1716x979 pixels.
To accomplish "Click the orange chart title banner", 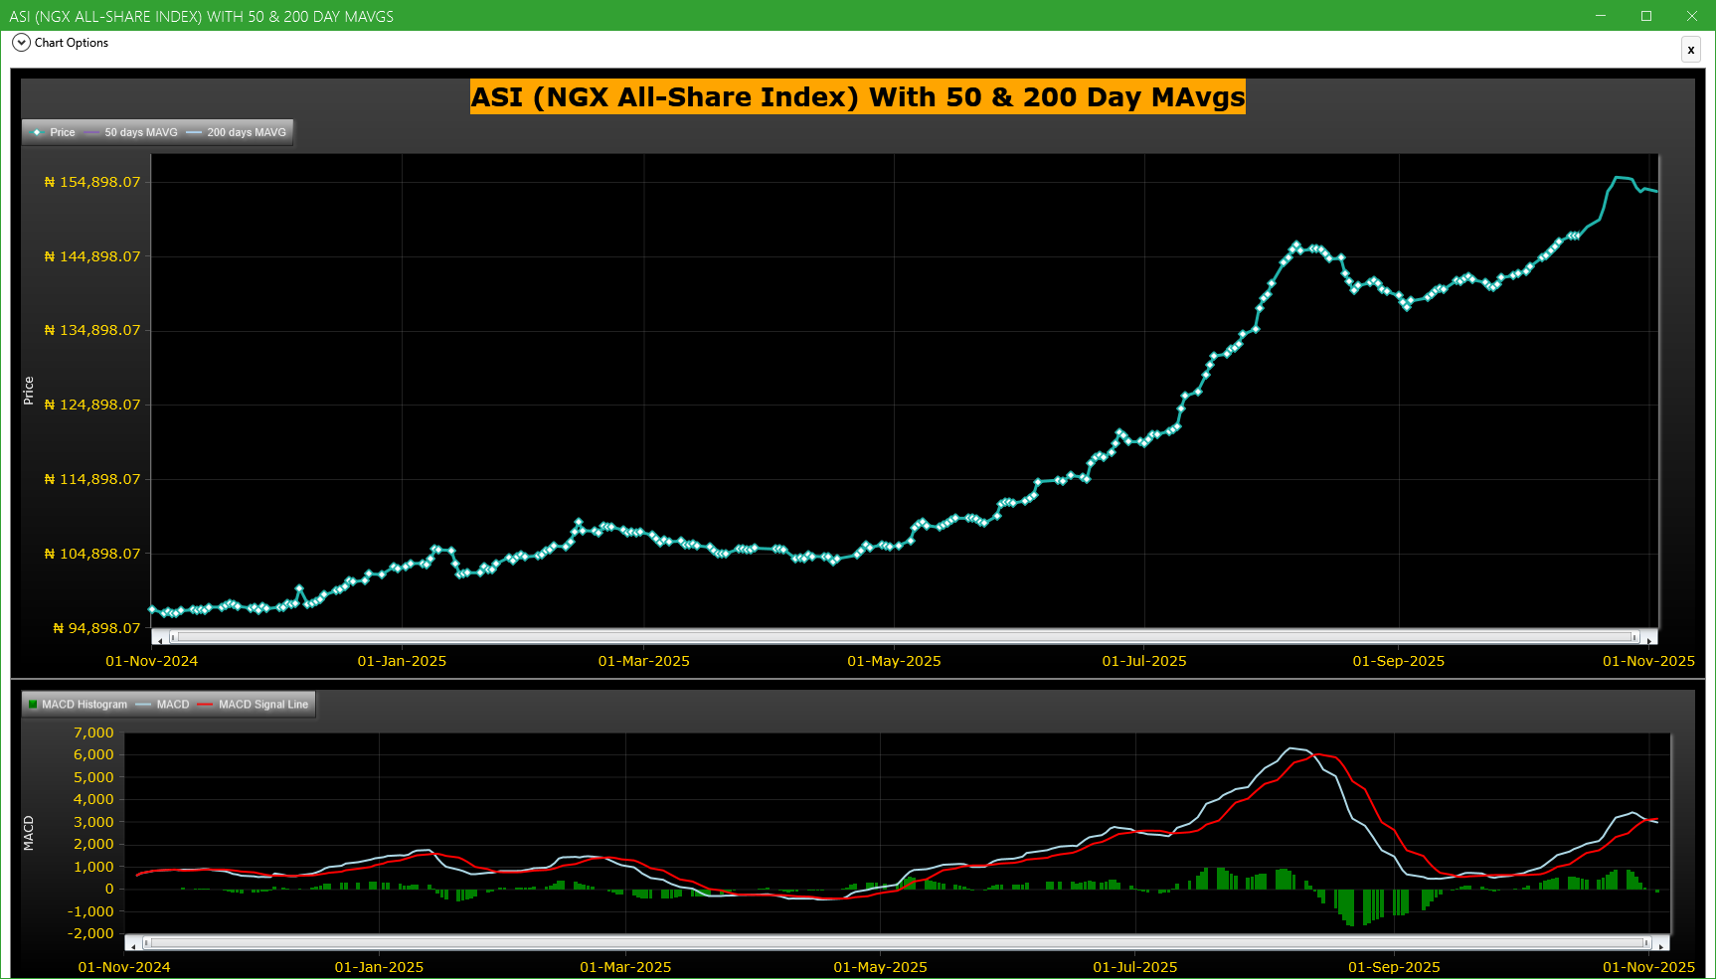I will click(x=857, y=97).
